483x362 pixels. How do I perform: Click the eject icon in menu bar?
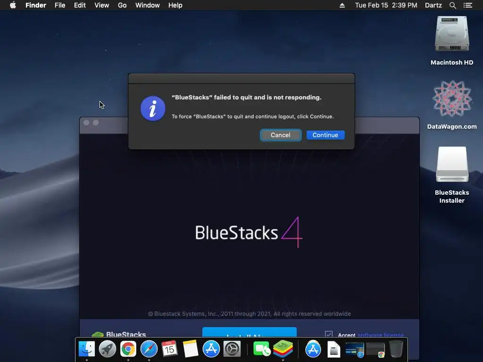tap(342, 5)
